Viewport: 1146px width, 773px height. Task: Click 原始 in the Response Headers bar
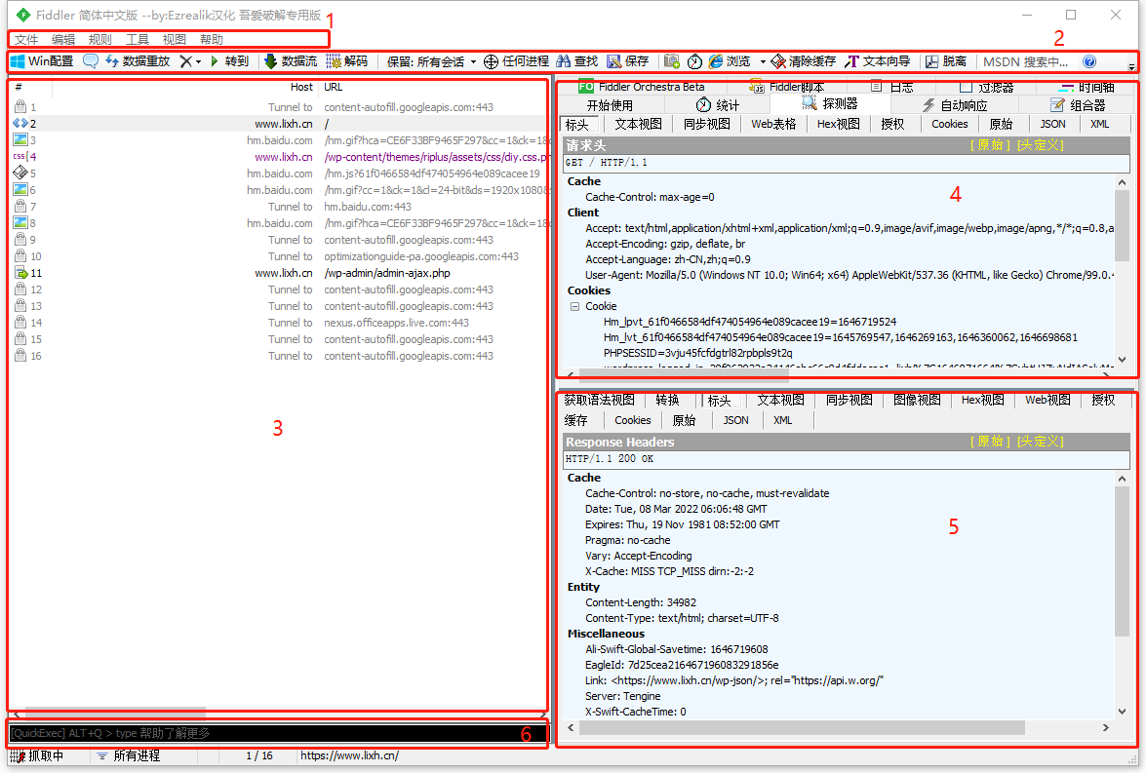[988, 441]
